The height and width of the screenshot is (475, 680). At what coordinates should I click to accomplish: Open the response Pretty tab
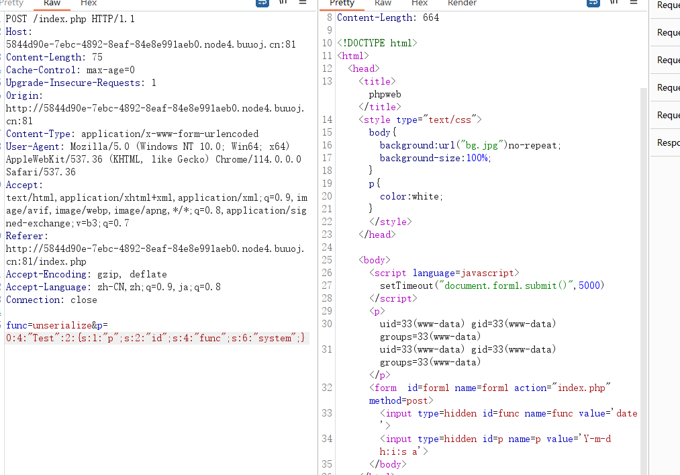point(342,3)
